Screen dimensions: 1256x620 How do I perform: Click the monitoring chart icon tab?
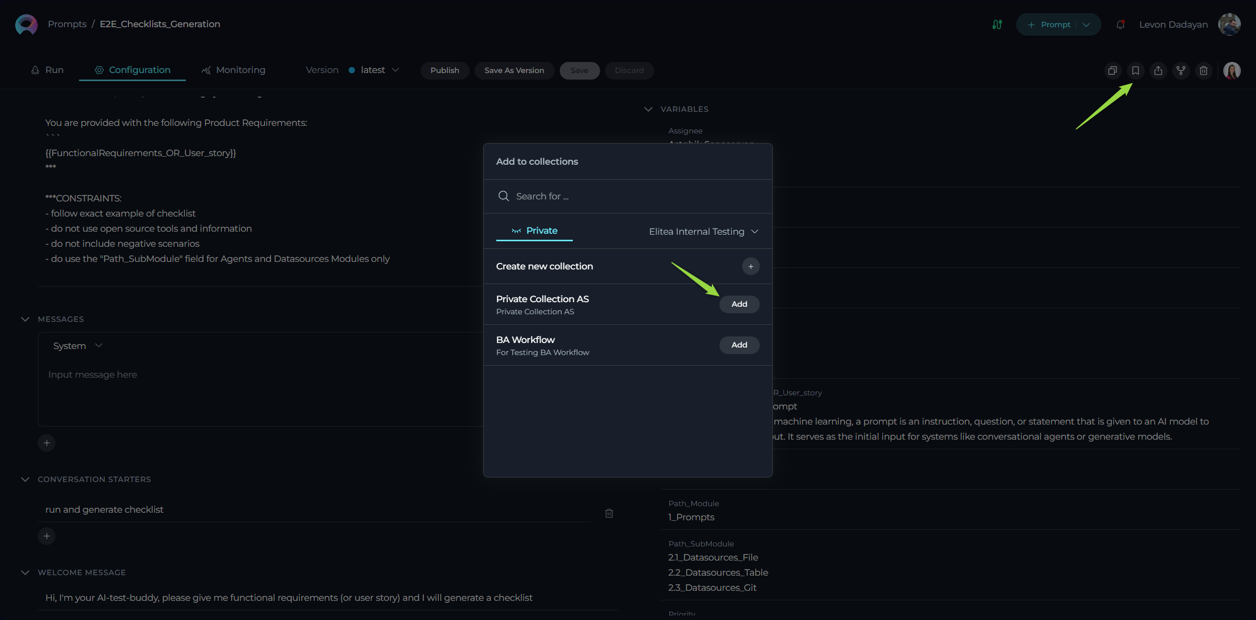coord(233,71)
